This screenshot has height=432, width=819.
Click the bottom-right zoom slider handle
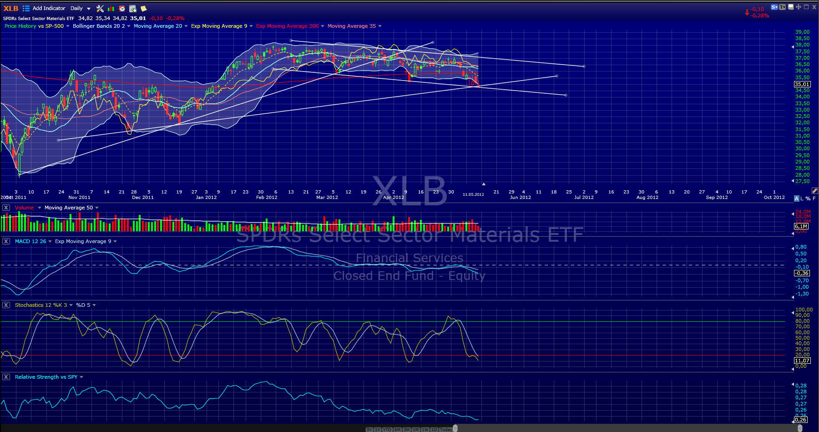(x=800, y=428)
